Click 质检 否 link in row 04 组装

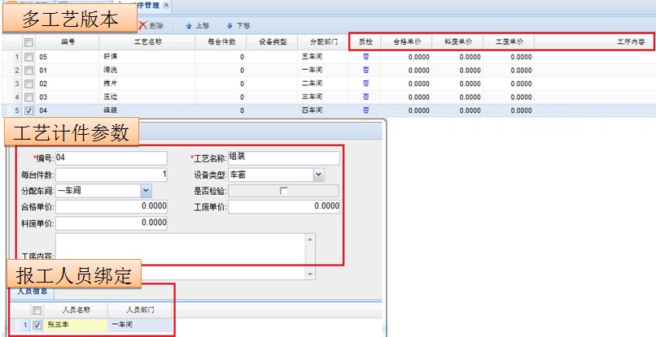tap(365, 110)
